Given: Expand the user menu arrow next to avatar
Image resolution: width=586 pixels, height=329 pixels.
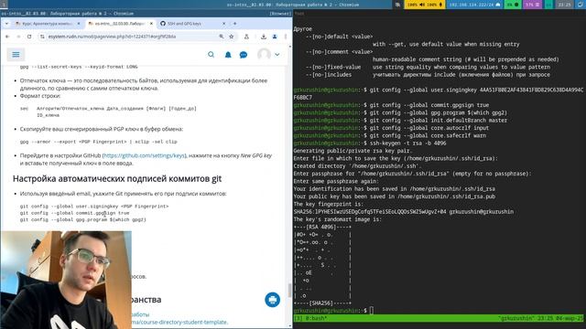Looking at the screenshot, I should tap(277, 55).
